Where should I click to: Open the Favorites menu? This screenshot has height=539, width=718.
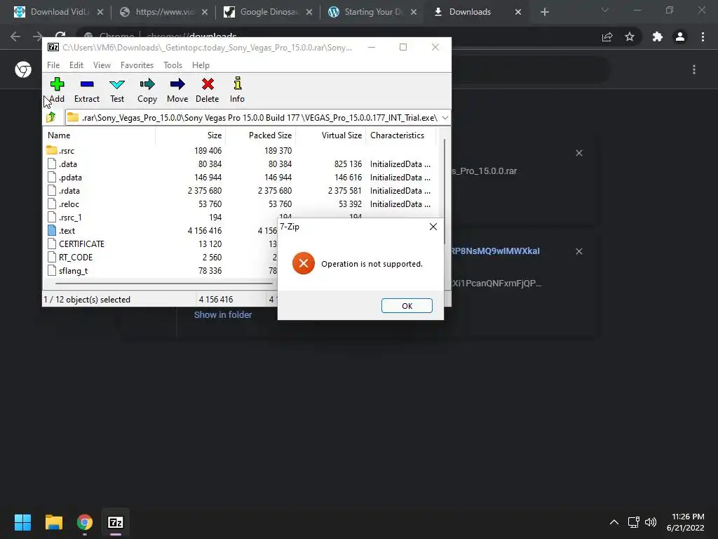(x=137, y=65)
